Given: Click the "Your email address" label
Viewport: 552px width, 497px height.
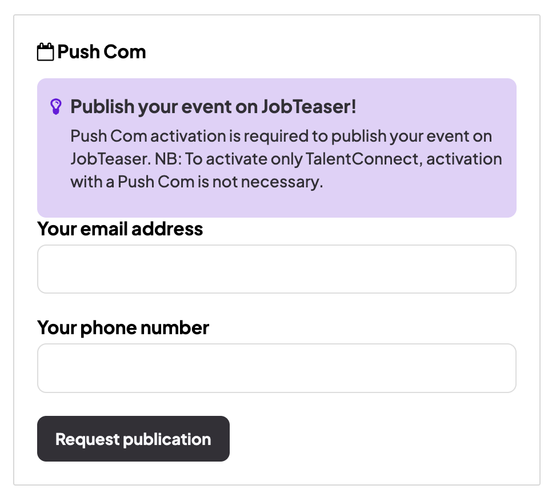Looking at the screenshot, I should pos(120,229).
